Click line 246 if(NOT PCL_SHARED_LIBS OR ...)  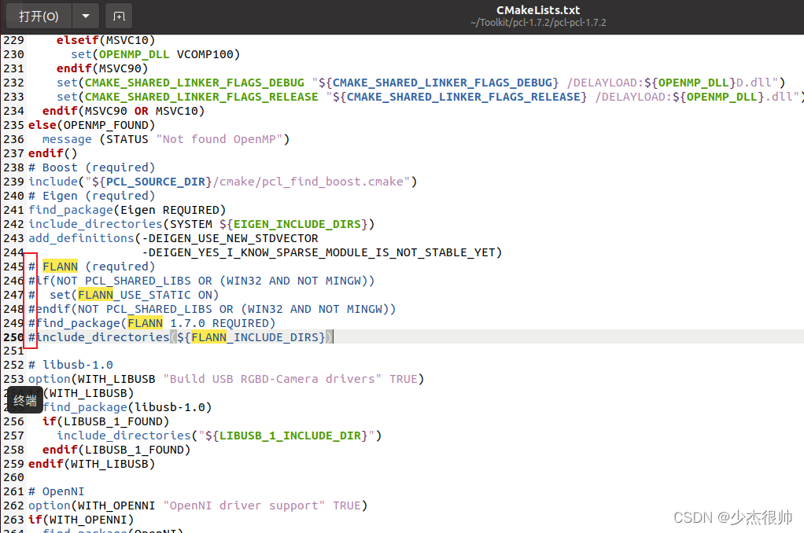point(201,281)
